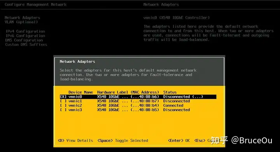Click vmnic3 device name
The width and height of the screenshot is (280, 152).
click(75, 110)
